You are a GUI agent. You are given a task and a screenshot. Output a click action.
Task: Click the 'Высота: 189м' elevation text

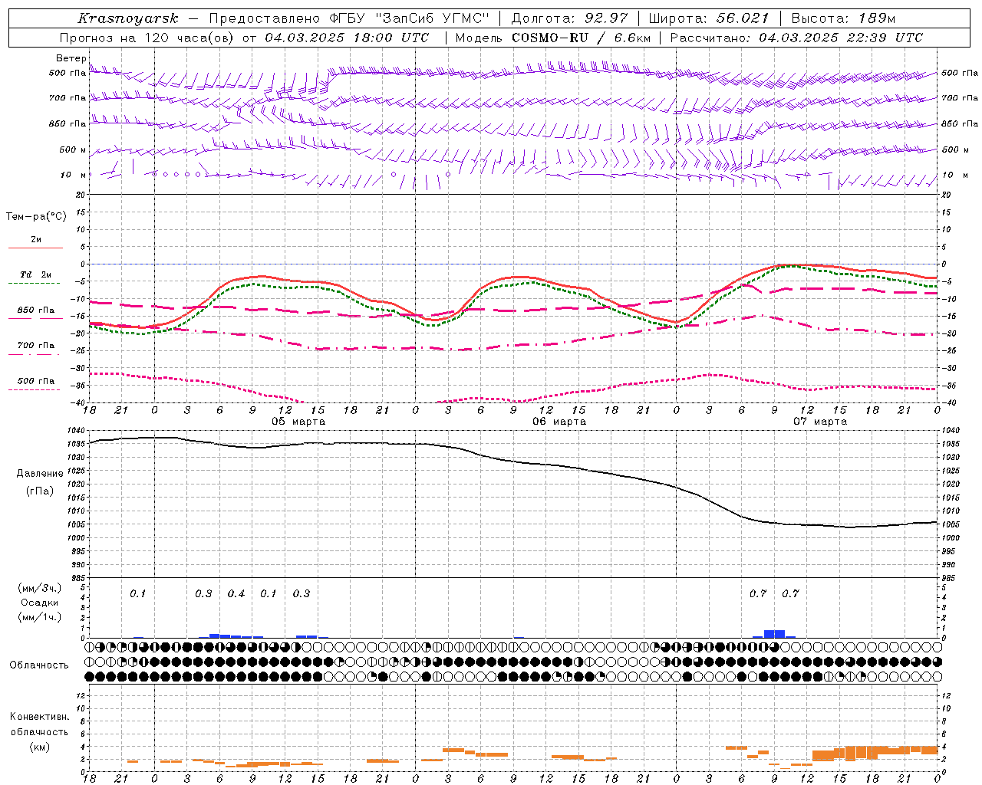point(843,18)
